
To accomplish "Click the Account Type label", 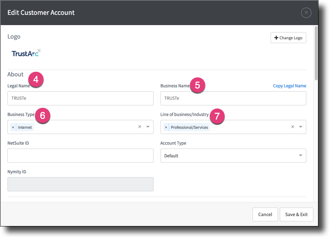I will pyautogui.click(x=173, y=143).
